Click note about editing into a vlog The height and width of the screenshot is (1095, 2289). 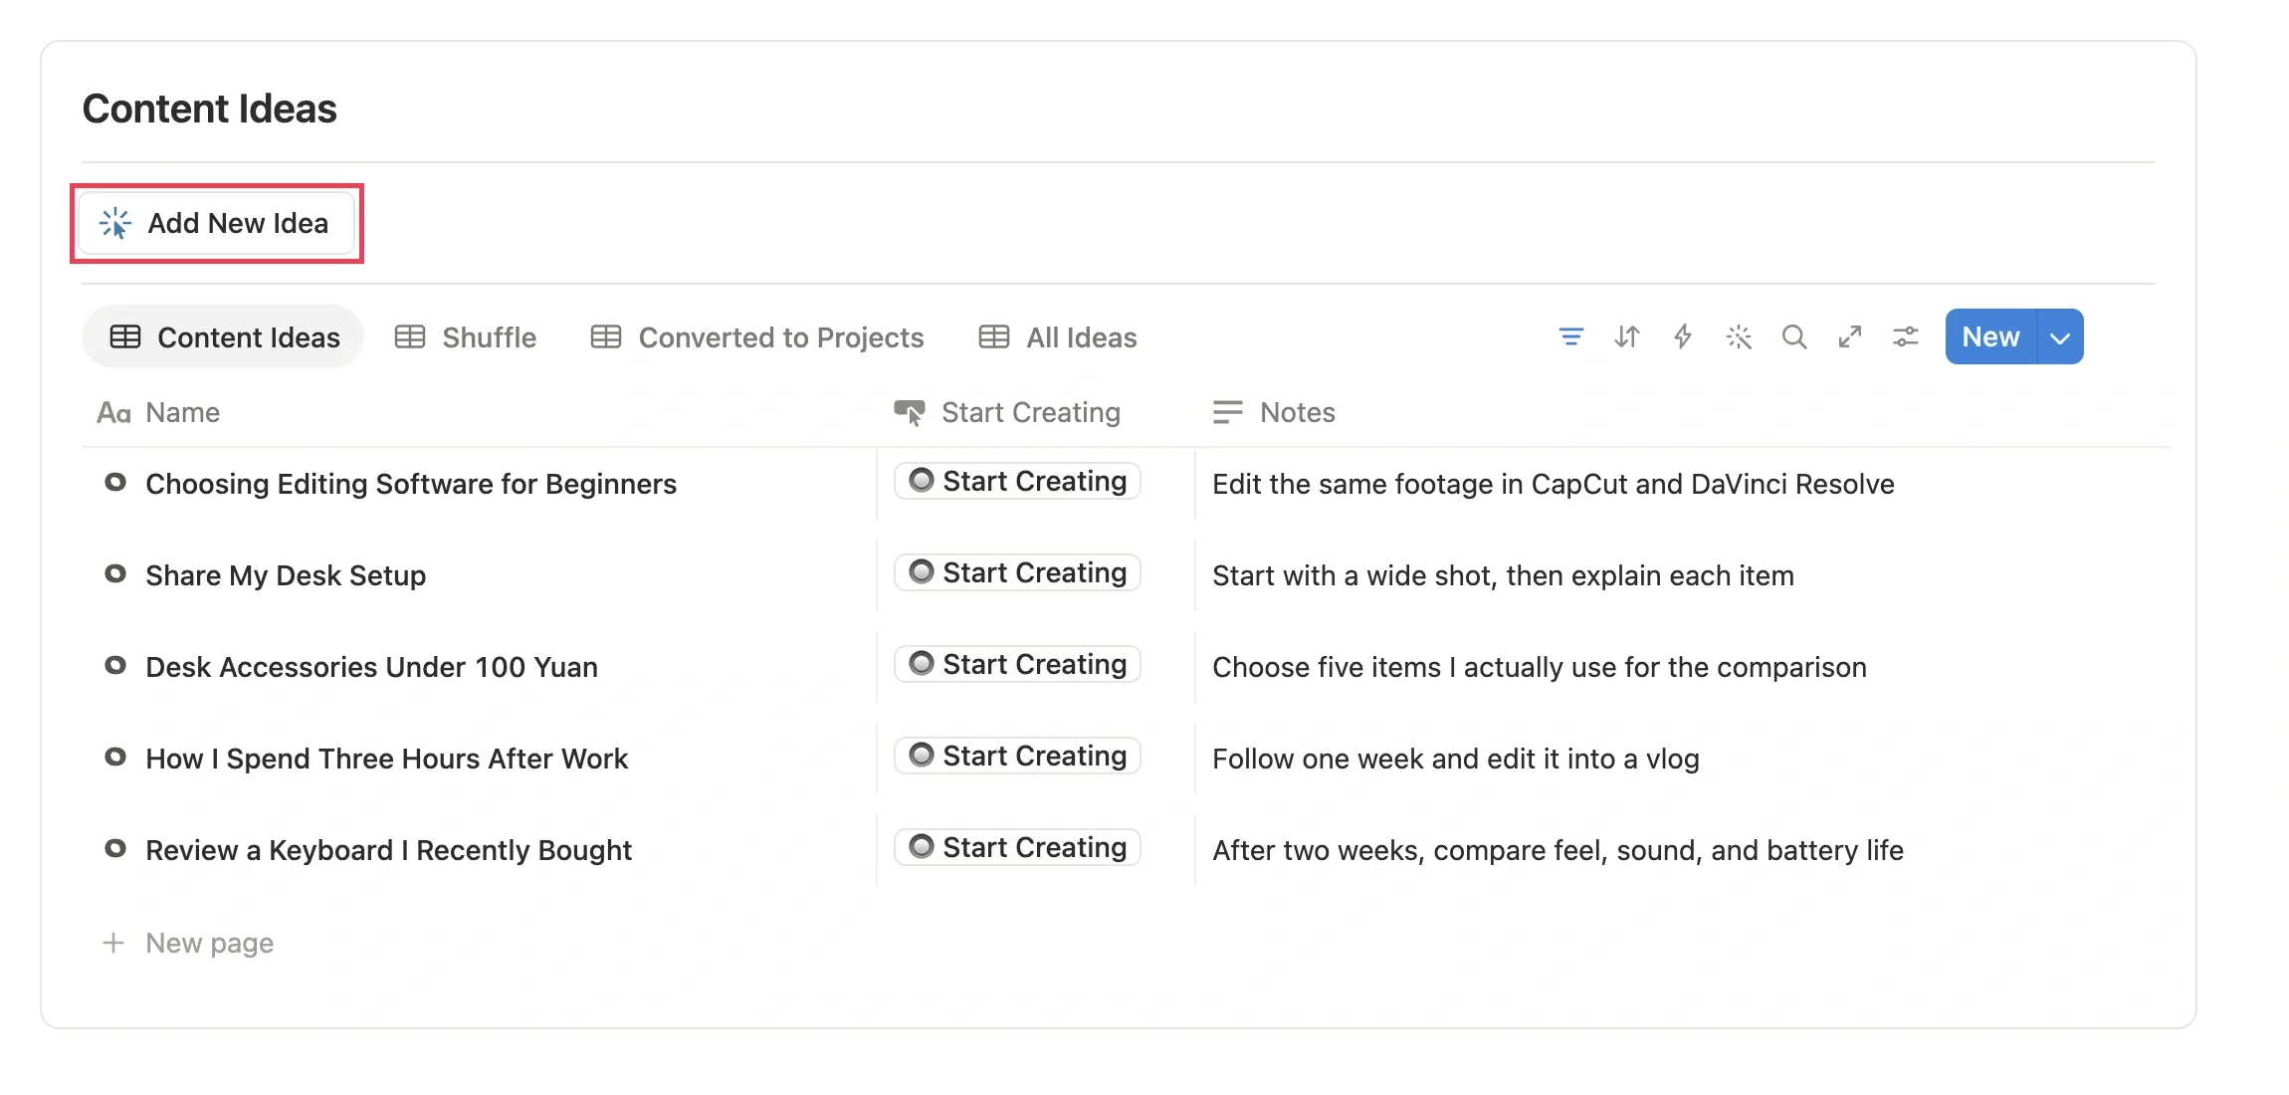pos(1456,759)
